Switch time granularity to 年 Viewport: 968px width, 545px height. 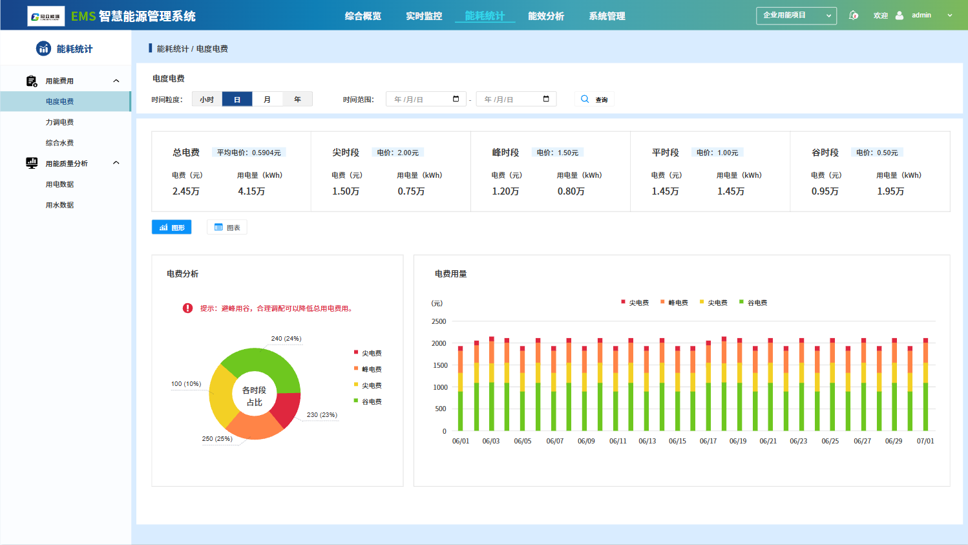coord(297,100)
